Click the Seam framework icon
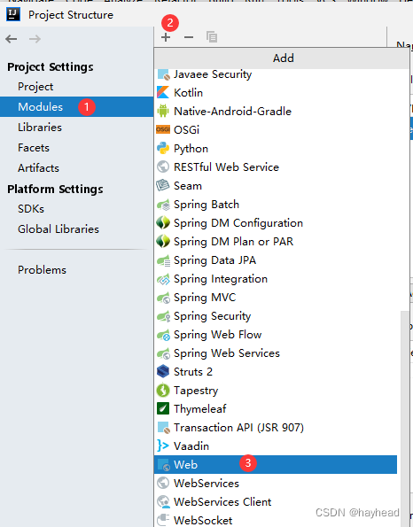413x527 pixels. [163, 185]
